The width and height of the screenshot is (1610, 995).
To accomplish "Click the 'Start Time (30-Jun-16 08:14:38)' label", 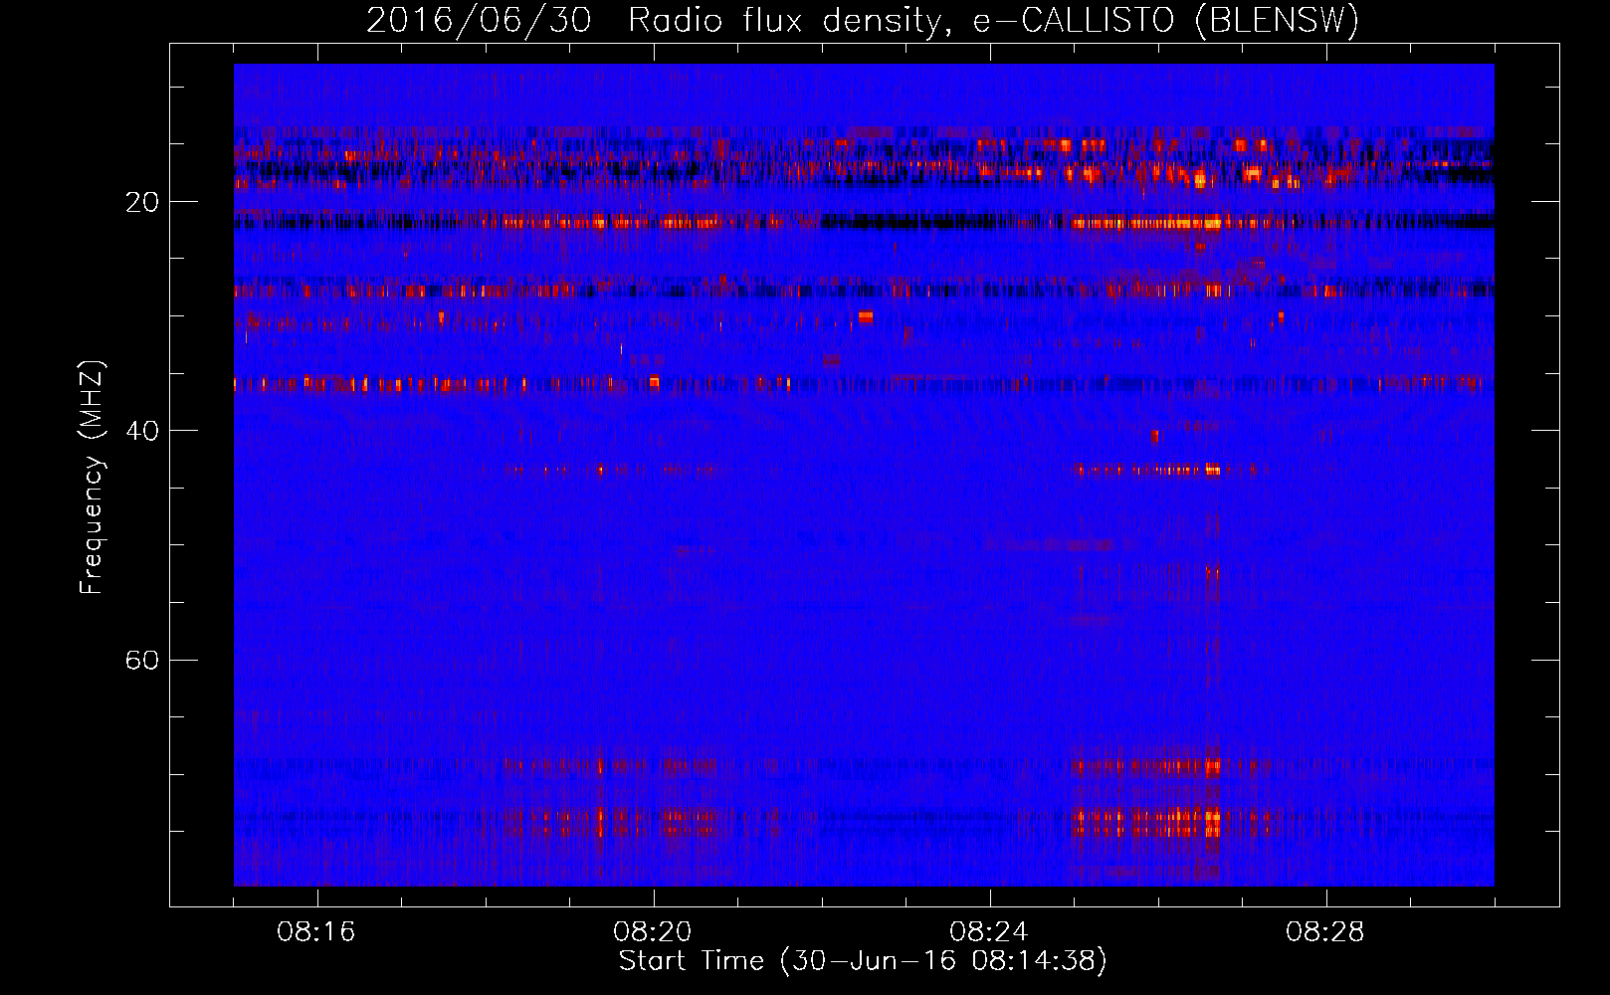I will (x=863, y=961).
